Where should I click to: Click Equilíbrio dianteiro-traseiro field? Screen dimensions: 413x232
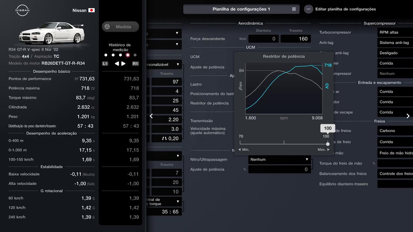pyautogui.click(x=395, y=184)
